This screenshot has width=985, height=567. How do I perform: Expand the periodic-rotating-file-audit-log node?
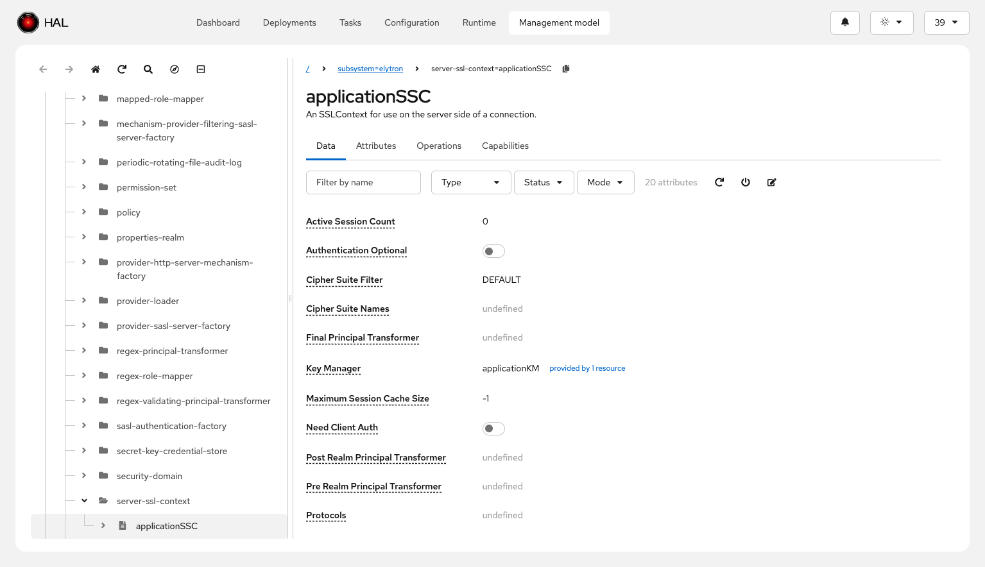[x=84, y=162]
